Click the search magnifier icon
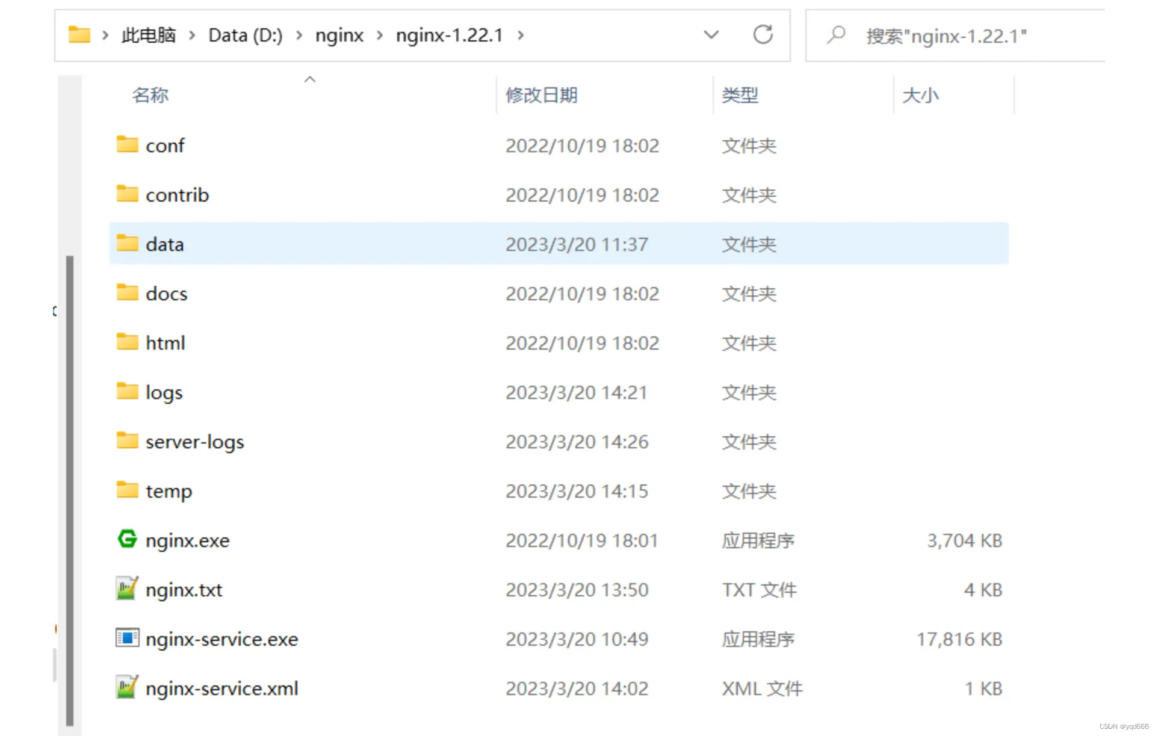The height and width of the screenshot is (736, 1158). coord(836,35)
